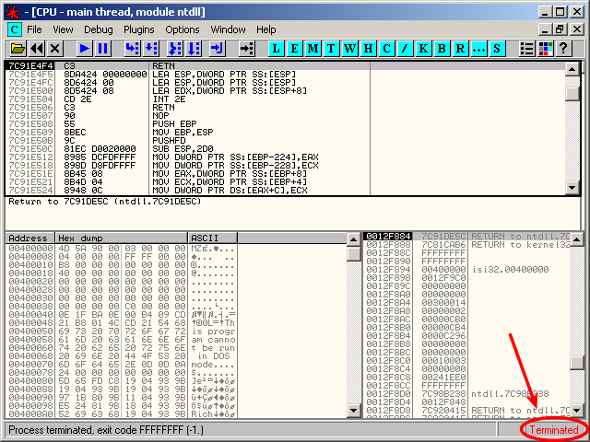Show Threads window with T button
The image size is (590, 442).
332,48
